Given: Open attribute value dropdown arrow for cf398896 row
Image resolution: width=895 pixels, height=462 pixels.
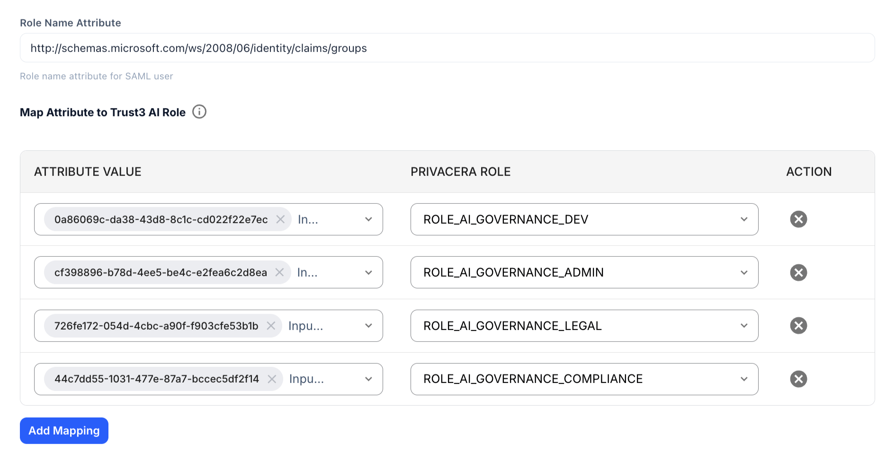Looking at the screenshot, I should 368,272.
